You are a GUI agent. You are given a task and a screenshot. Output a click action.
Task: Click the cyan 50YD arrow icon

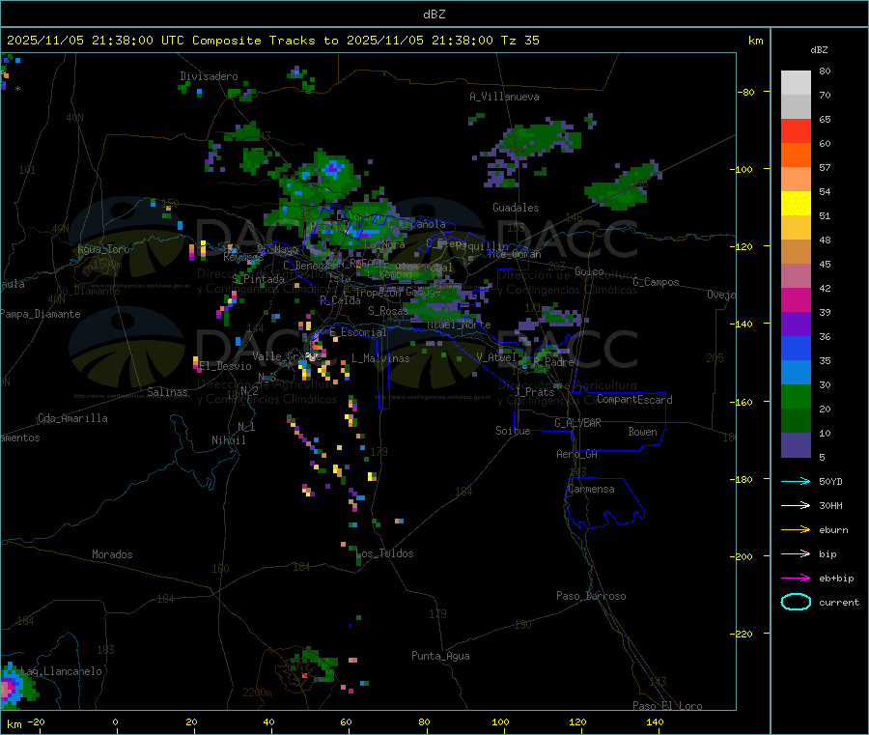(x=796, y=481)
